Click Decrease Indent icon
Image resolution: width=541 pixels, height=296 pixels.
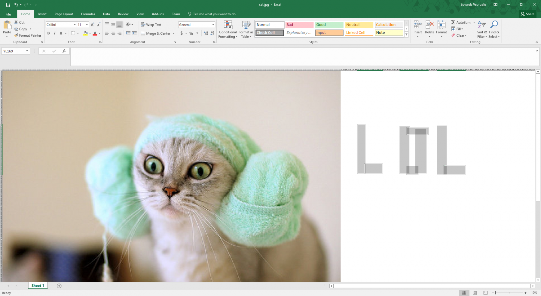click(128, 33)
